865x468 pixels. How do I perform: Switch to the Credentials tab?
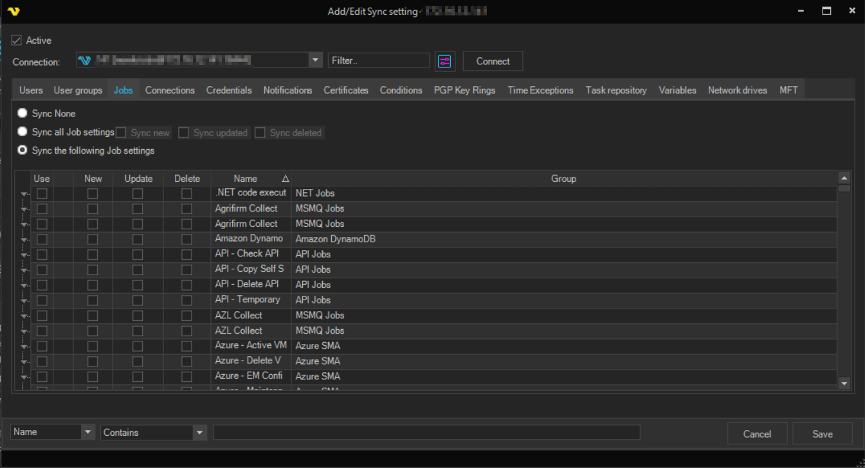pyautogui.click(x=229, y=91)
